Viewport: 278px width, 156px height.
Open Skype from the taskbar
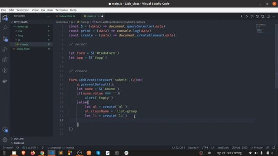point(99,153)
